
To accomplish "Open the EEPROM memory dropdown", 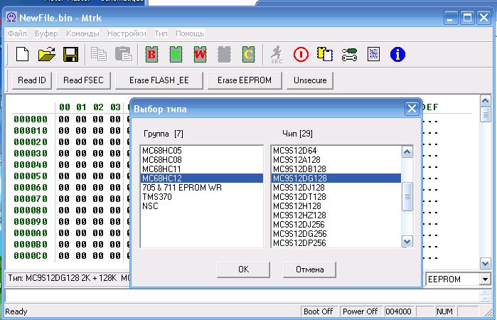I will 485,279.
